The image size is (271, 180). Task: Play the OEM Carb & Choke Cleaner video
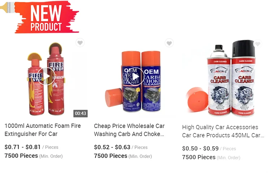pos(135,76)
